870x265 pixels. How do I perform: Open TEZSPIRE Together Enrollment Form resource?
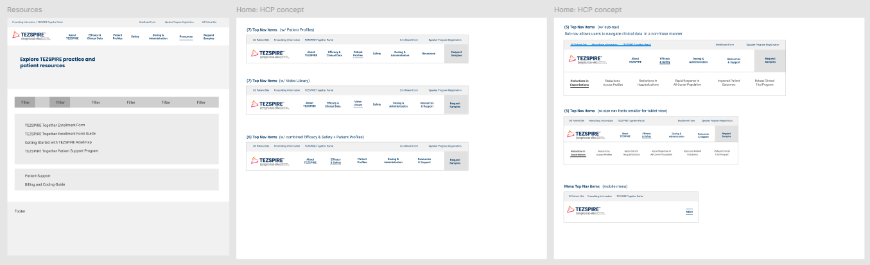55,125
